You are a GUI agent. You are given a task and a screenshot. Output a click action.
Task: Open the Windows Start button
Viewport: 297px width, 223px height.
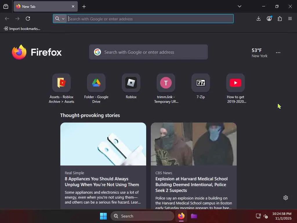[x=103, y=216]
